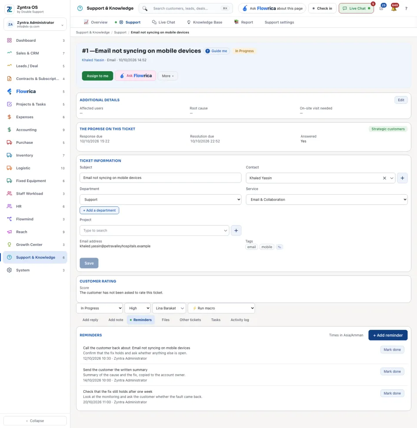Open the tasks icon with 25 badge
The image size is (417, 428).
[x=381, y=8]
